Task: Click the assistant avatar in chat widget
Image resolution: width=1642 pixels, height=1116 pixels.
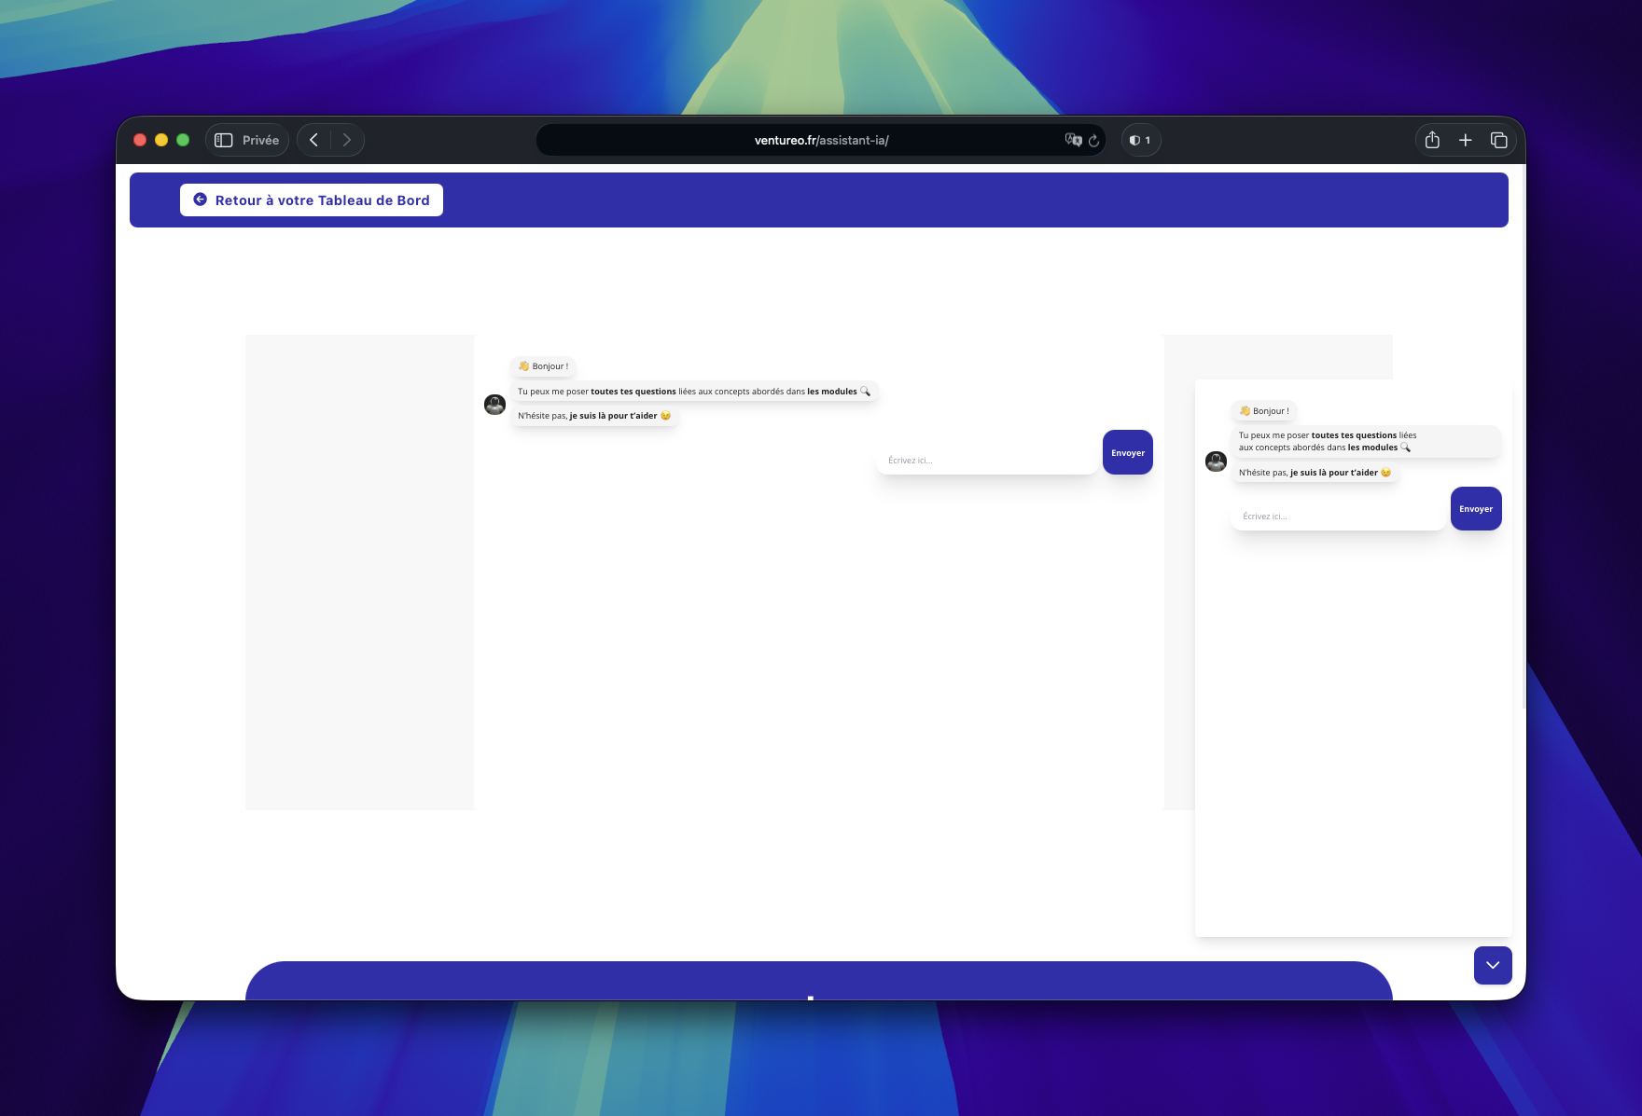Action: [x=1216, y=461]
